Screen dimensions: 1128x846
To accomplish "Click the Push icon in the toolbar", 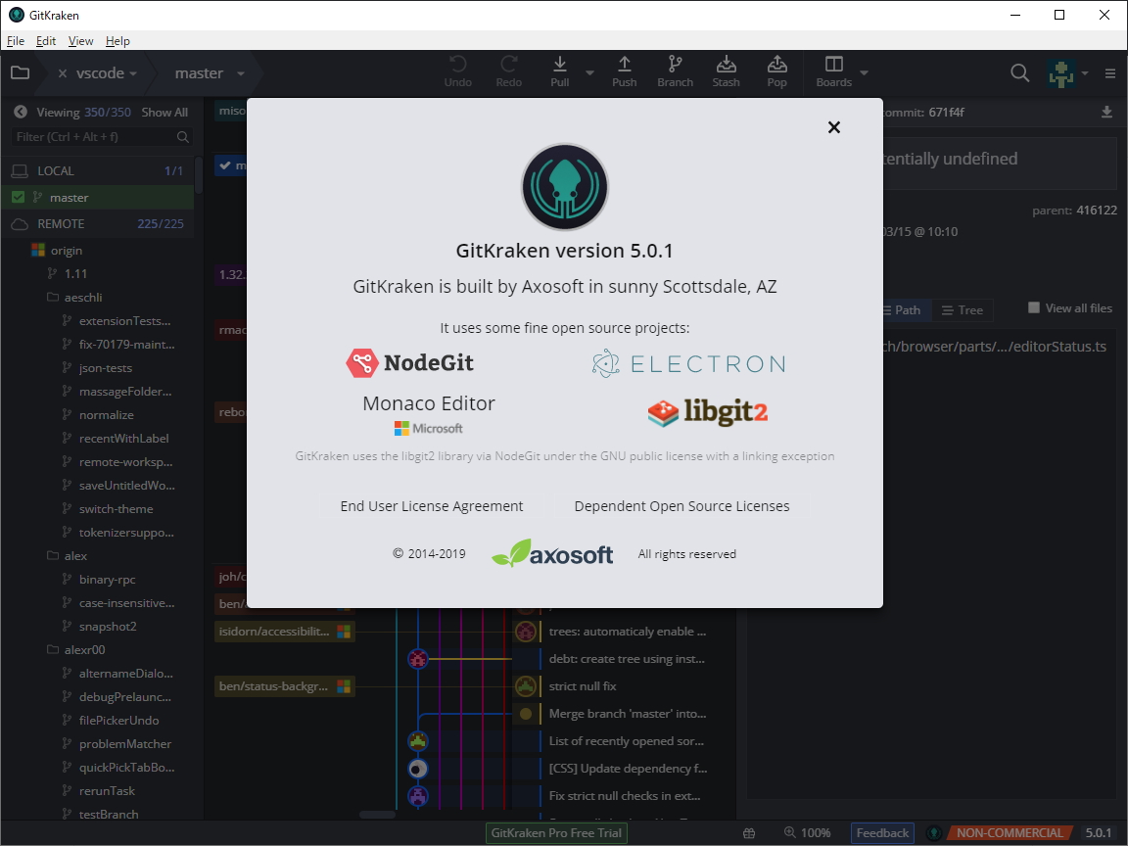I will 624,69.
